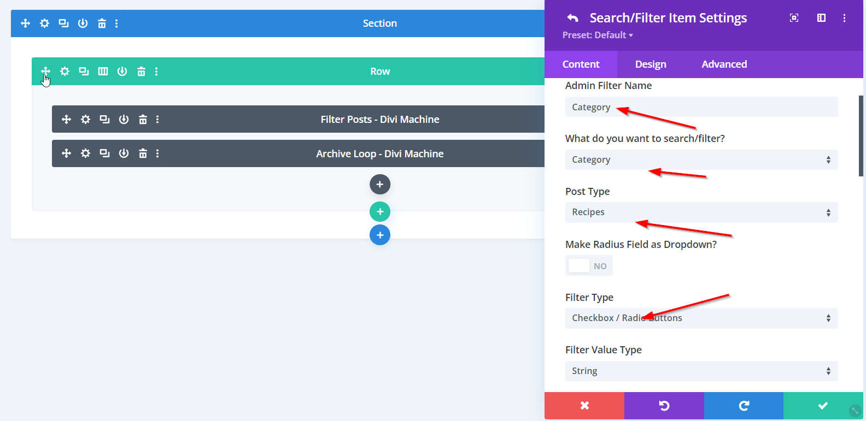Open the Filter Type dropdown
866x421 pixels.
[x=701, y=318]
